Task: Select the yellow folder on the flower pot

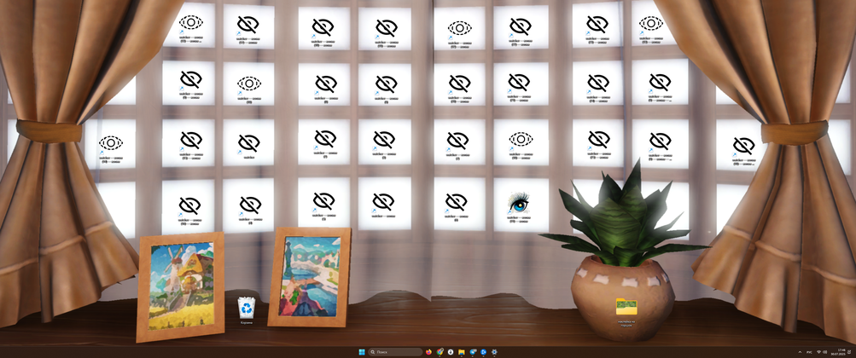Action: click(x=625, y=311)
